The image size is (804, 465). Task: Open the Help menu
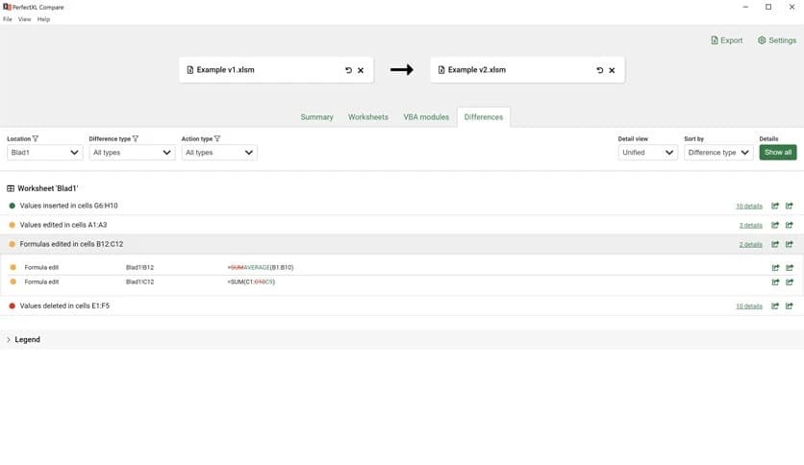(43, 19)
